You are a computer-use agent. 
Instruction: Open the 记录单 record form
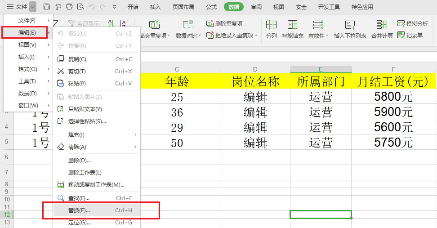410,35
